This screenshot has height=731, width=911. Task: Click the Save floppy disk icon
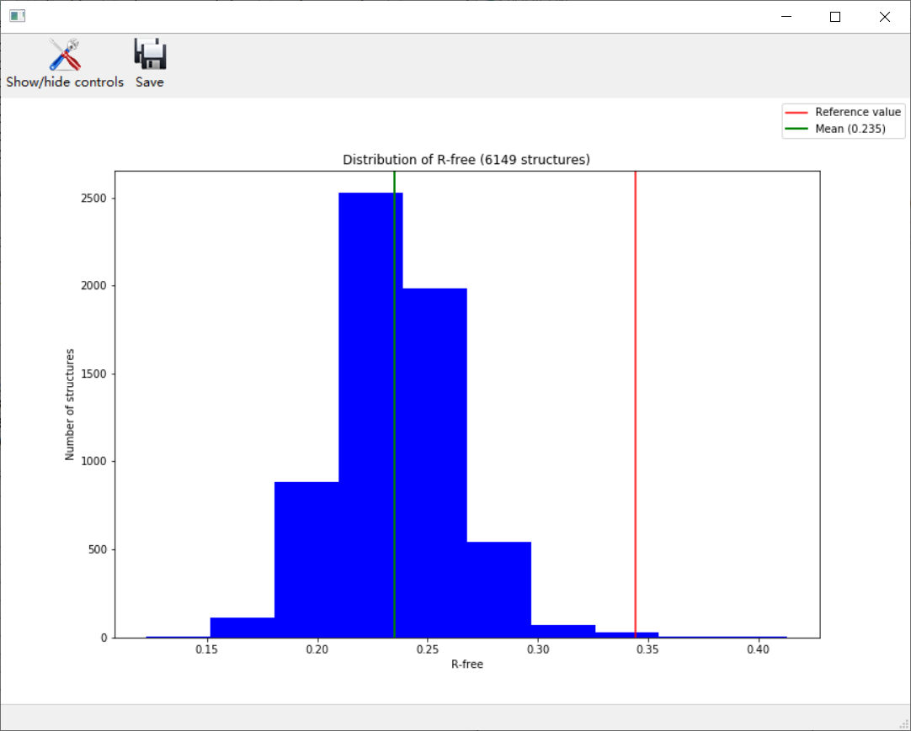click(150, 55)
